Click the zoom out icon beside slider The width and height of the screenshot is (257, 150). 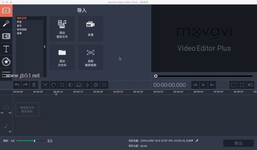click(13, 141)
